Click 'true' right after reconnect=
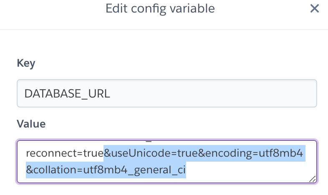Image resolution: width=328 pixels, height=195 pixels. [93, 153]
